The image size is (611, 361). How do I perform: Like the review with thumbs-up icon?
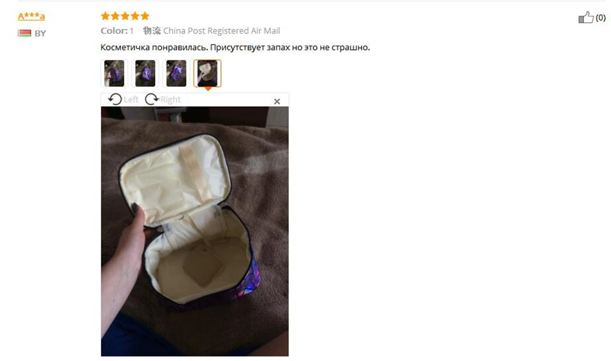point(586,17)
